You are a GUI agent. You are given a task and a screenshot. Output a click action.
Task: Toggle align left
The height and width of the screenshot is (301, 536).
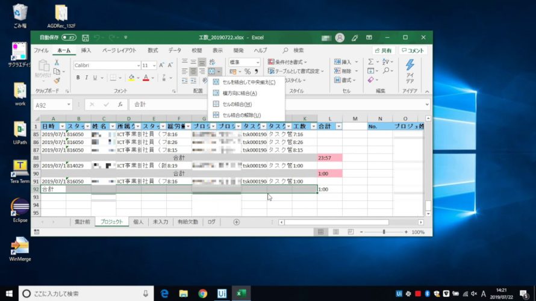pyautogui.click(x=185, y=72)
